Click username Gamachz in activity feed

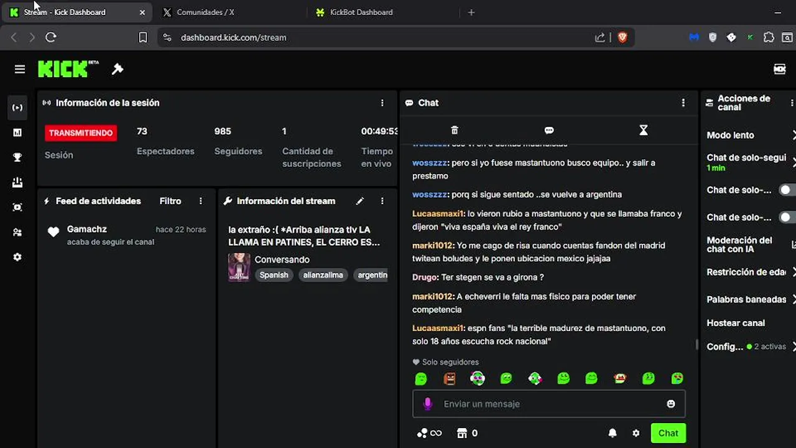click(x=87, y=229)
